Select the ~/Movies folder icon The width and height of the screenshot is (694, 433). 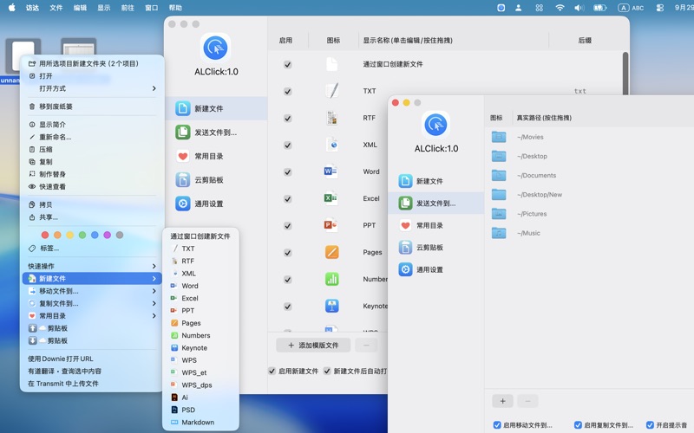(499, 137)
